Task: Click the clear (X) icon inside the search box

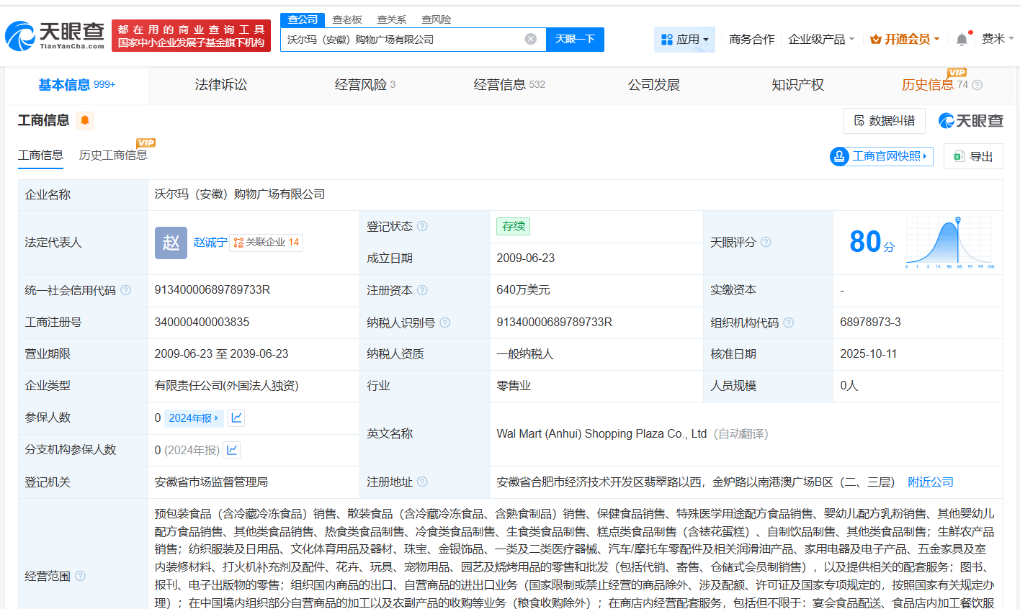Action: coord(531,40)
